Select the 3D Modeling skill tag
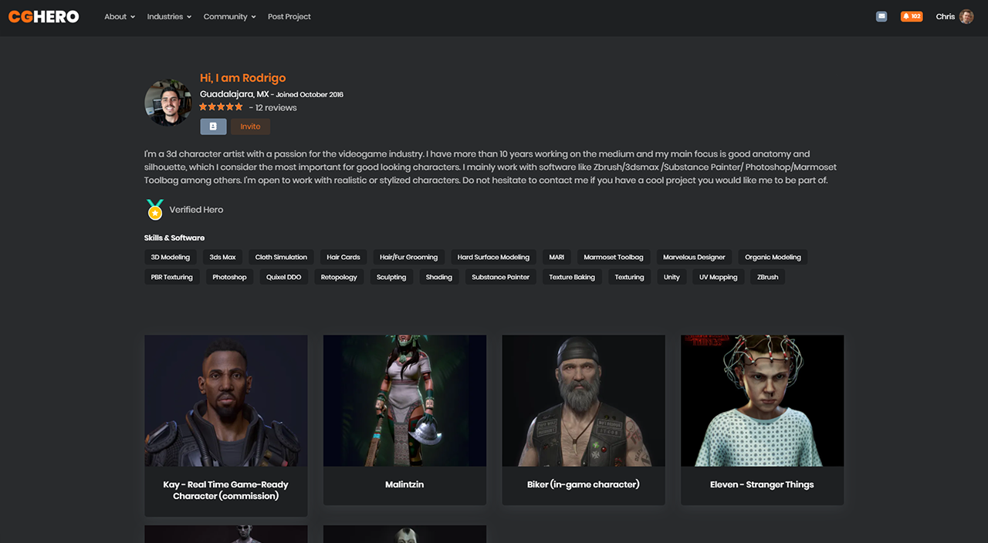988x543 pixels. click(x=171, y=257)
